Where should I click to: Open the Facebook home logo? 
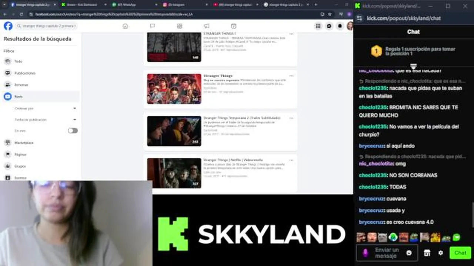[x=8, y=26]
